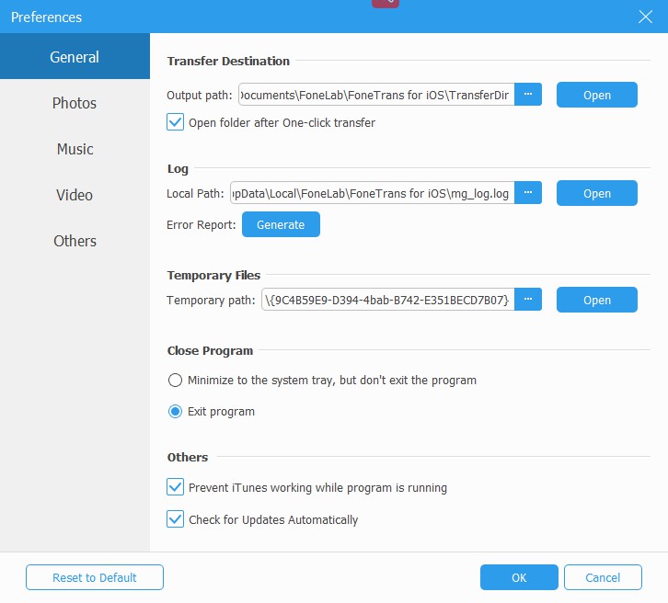This screenshot has width=668, height=603.
Task: Click Reset to Default button
Action: [95, 577]
